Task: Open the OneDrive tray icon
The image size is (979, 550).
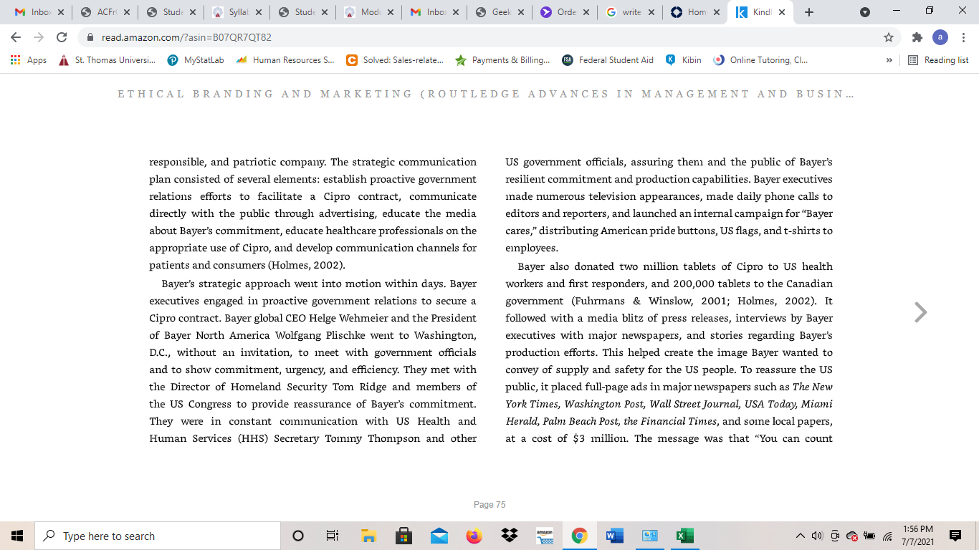Action: click(852, 536)
